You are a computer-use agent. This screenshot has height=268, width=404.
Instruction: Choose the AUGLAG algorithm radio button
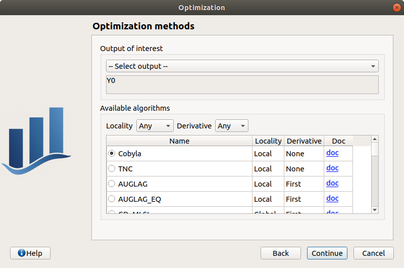click(112, 184)
